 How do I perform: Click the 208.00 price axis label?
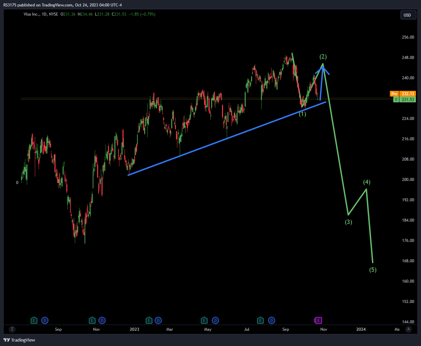point(408,159)
